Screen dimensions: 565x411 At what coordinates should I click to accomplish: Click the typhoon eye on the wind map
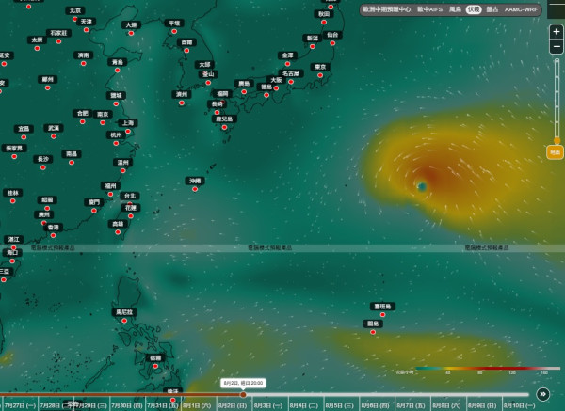point(422,186)
